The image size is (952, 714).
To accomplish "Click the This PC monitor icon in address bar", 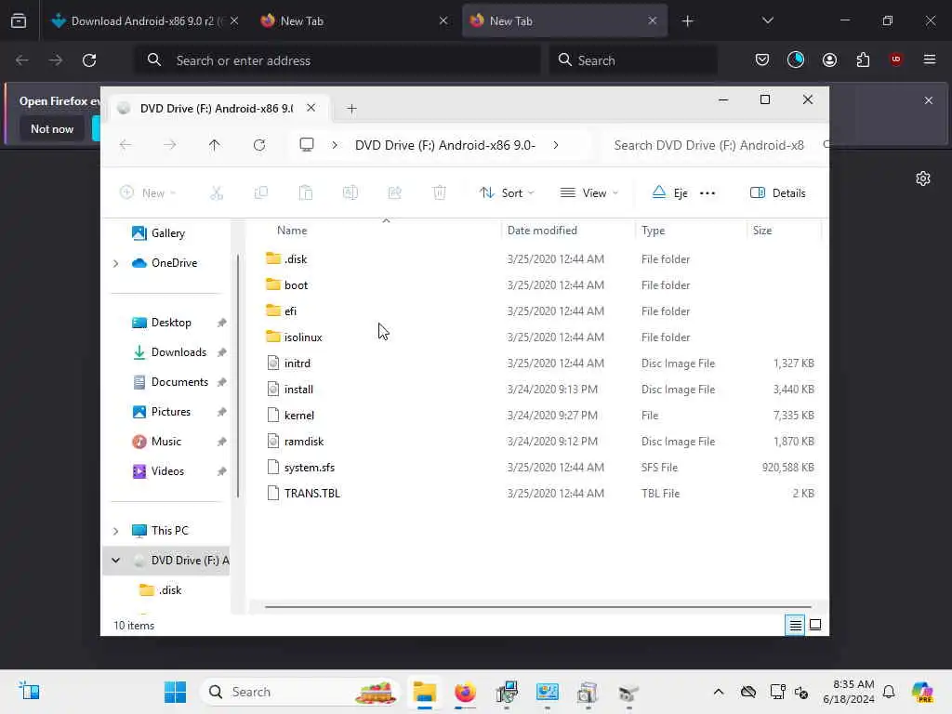I will [307, 145].
